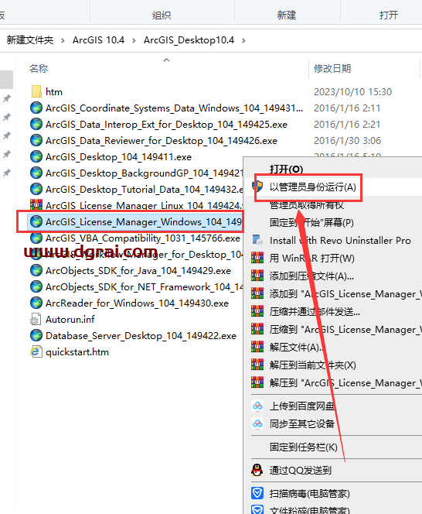The width and height of the screenshot is (422, 514).
Task: Click the WinRAR icon beside 解压到当前文件夹
Action: pos(257,365)
